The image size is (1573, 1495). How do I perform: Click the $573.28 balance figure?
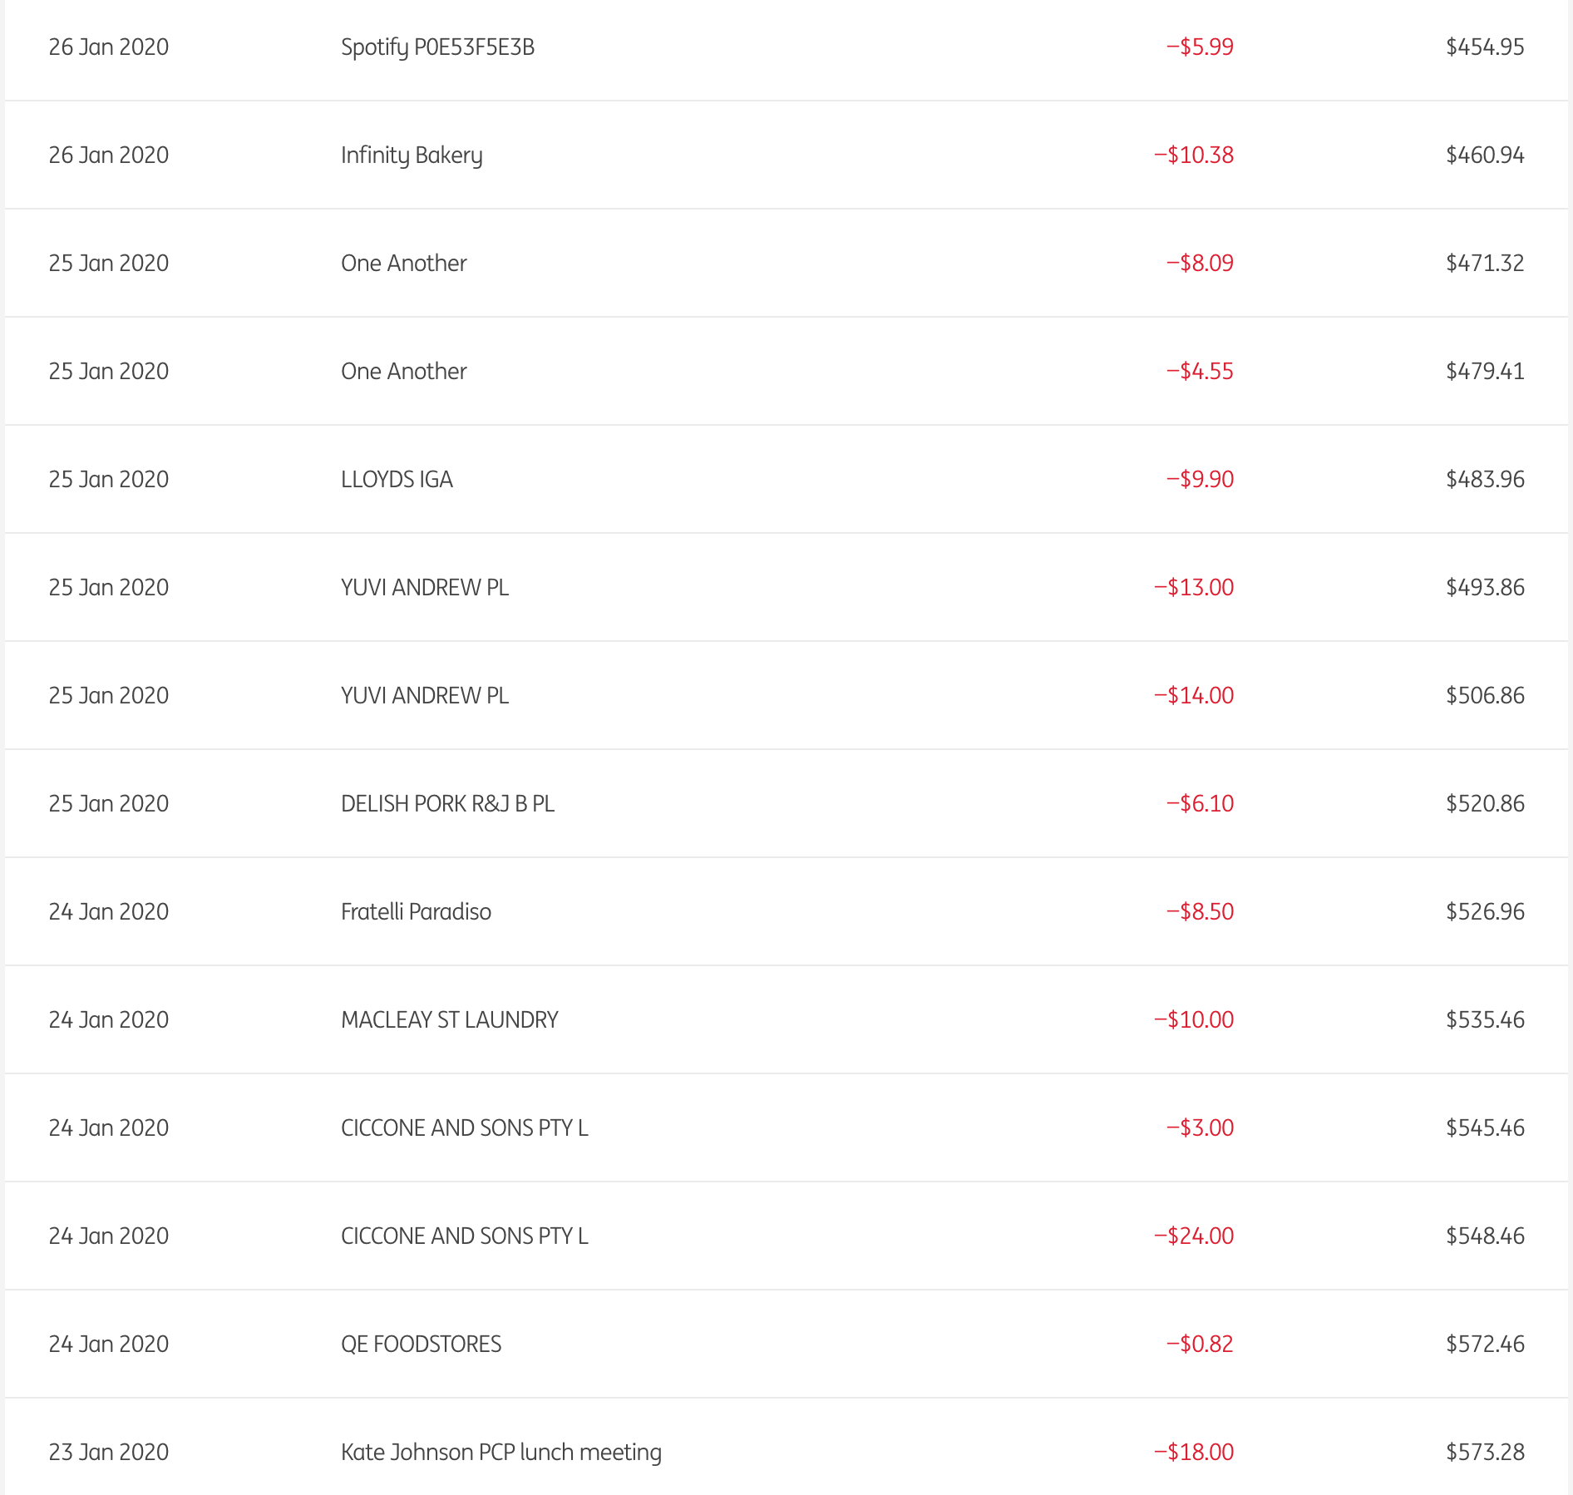pyautogui.click(x=1485, y=1453)
